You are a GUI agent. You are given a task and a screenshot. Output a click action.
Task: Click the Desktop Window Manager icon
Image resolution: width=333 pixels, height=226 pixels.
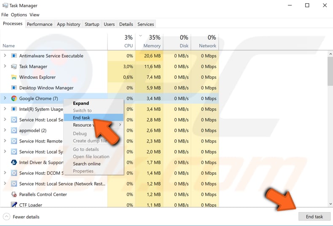click(14, 88)
